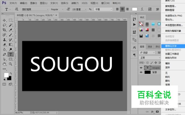Viewport: 185px width, 115px height.
Task: Select the Pen tool
Action: click(4, 55)
